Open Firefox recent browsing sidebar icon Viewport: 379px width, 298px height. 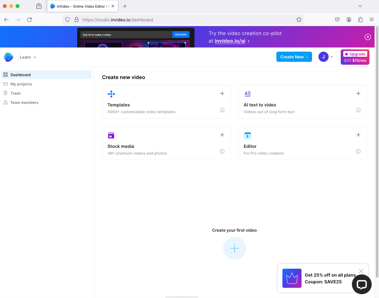tap(39, 6)
